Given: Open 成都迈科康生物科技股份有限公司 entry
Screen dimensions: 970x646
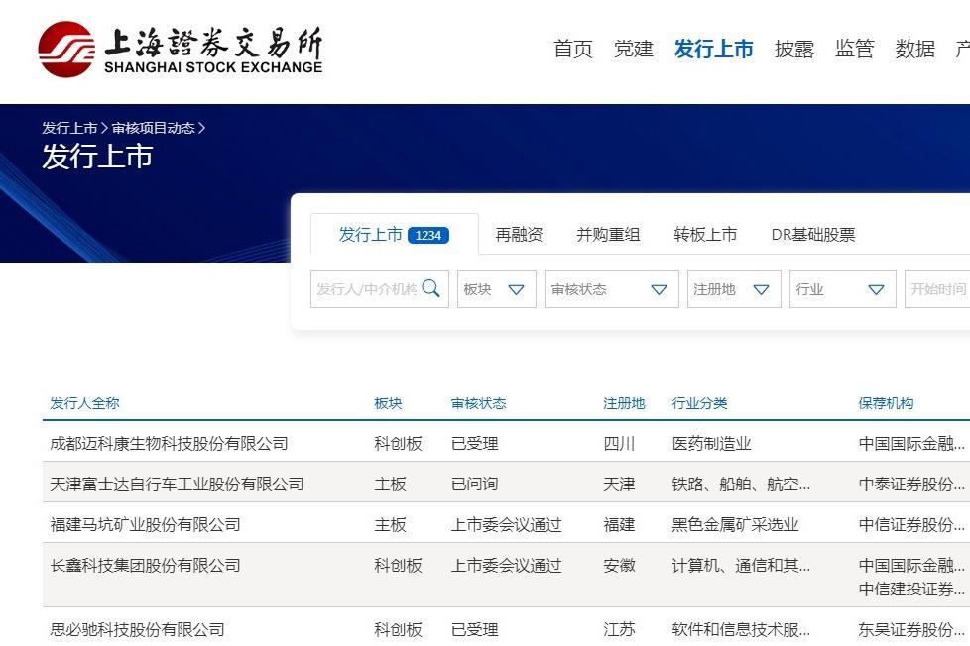Looking at the screenshot, I should 169,443.
